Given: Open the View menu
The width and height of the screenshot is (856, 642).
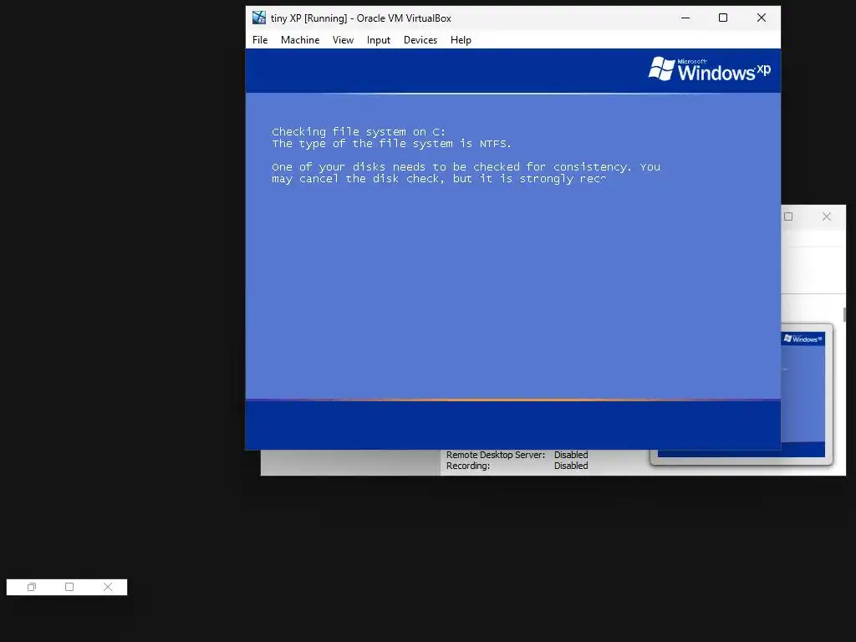Looking at the screenshot, I should pyautogui.click(x=343, y=40).
